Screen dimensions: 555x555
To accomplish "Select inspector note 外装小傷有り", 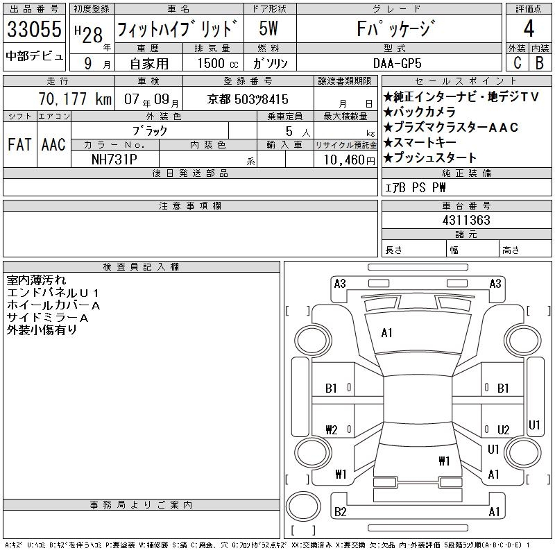I will coord(42,330).
